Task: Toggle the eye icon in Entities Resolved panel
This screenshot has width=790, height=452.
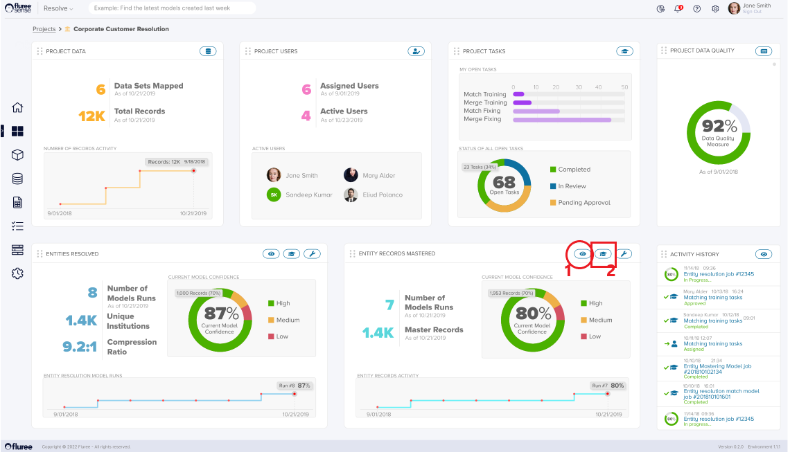Action: (x=271, y=254)
